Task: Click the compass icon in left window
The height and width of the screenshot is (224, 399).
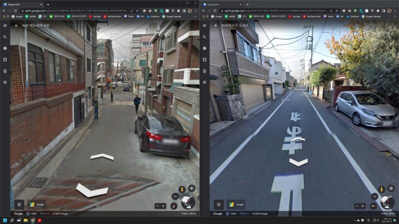Action: (x=174, y=206)
